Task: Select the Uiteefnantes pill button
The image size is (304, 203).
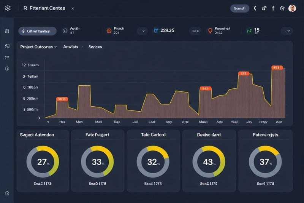Action: tap(37, 31)
